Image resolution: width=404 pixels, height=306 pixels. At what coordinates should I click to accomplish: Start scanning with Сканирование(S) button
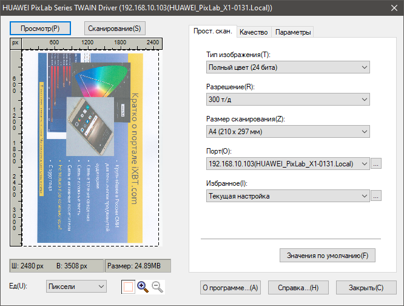point(115,29)
